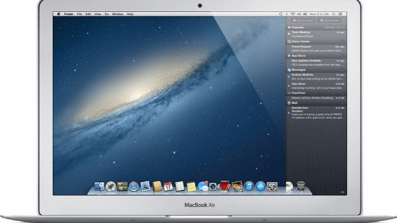
Task: Open the Calendar icon showing 17
Action: pyautogui.click(x=168, y=187)
